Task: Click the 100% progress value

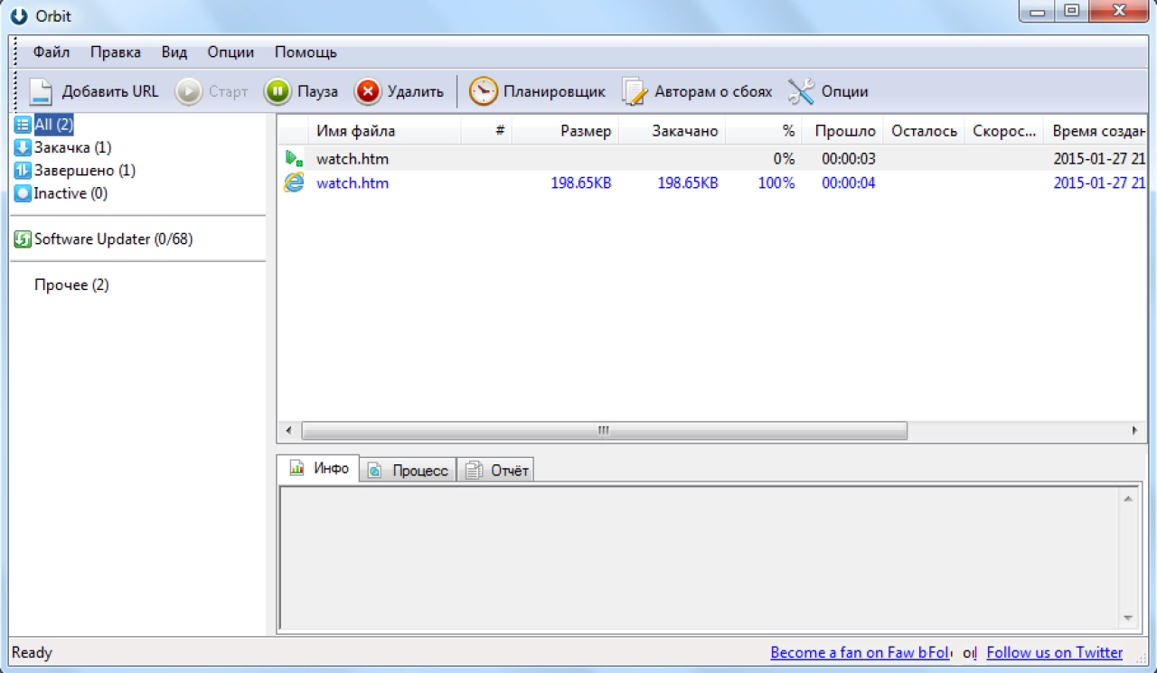Action: [x=776, y=182]
